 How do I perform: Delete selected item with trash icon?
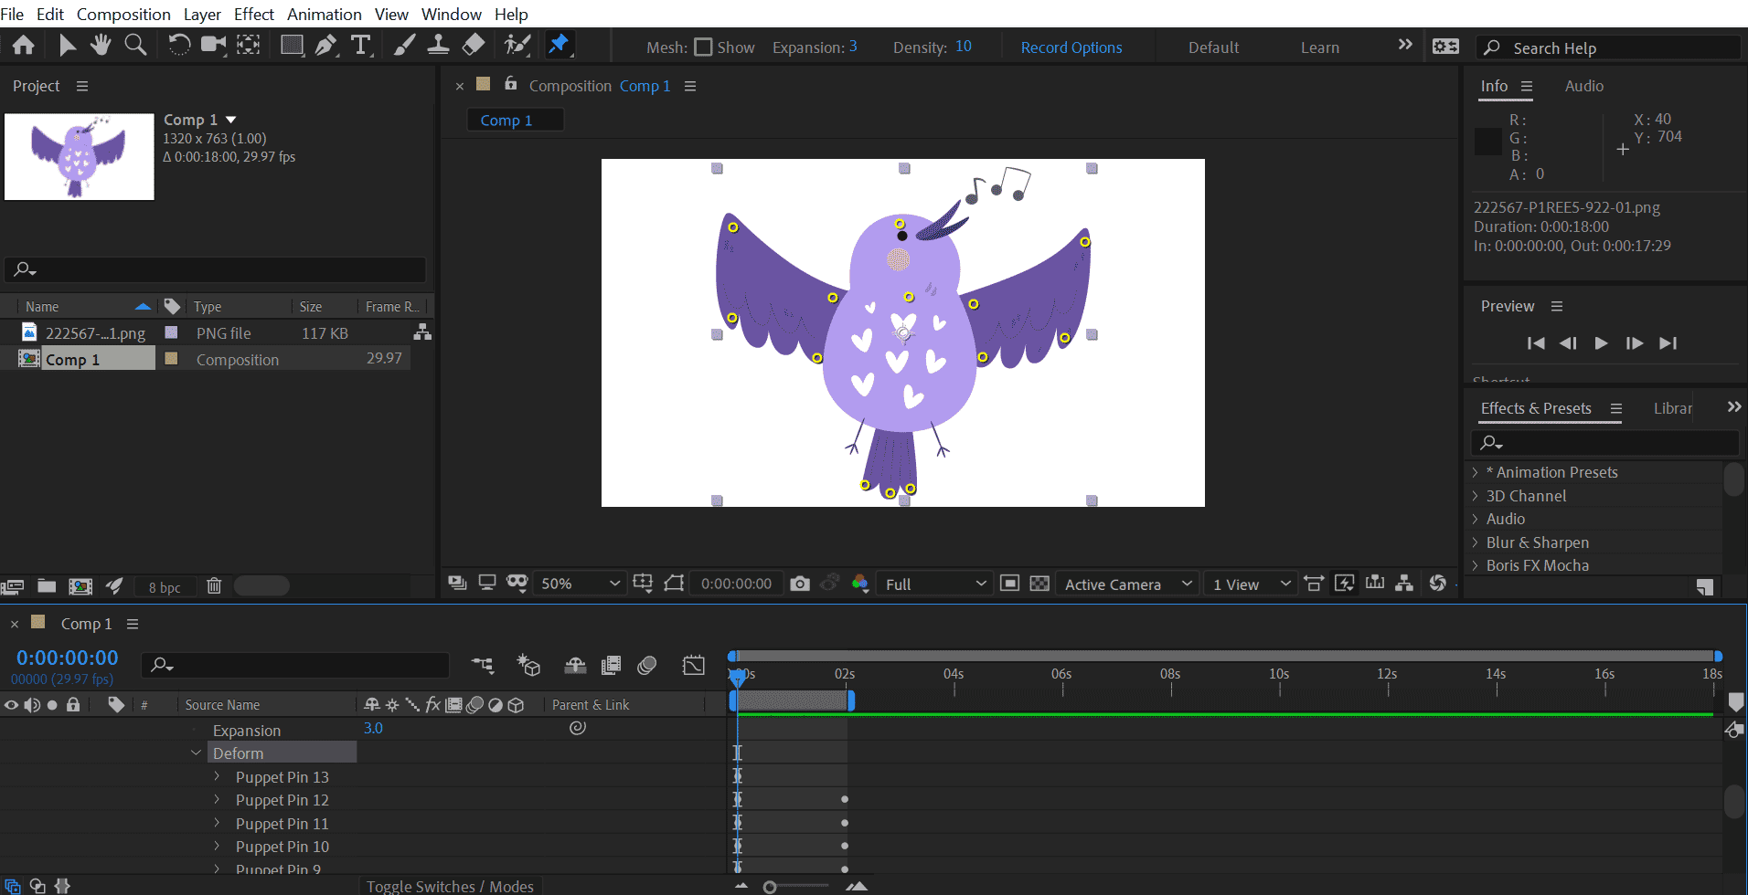pyautogui.click(x=214, y=586)
